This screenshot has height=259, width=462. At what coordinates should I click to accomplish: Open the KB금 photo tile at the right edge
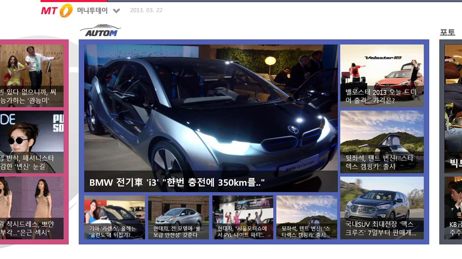(453, 208)
